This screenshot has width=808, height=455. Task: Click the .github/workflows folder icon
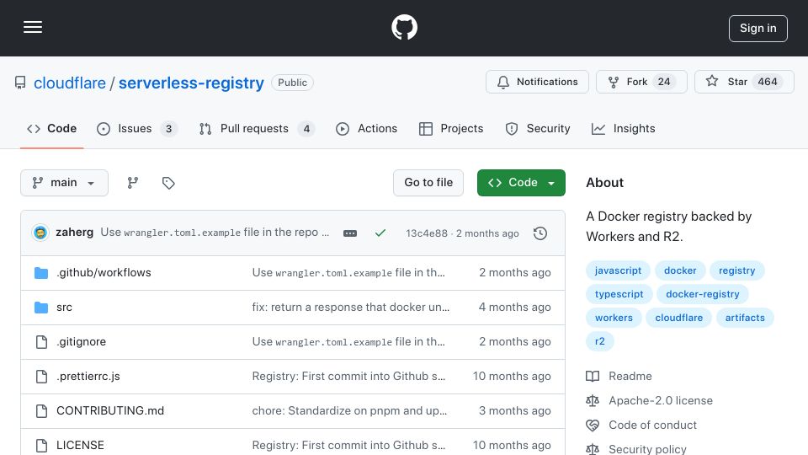[41, 273]
